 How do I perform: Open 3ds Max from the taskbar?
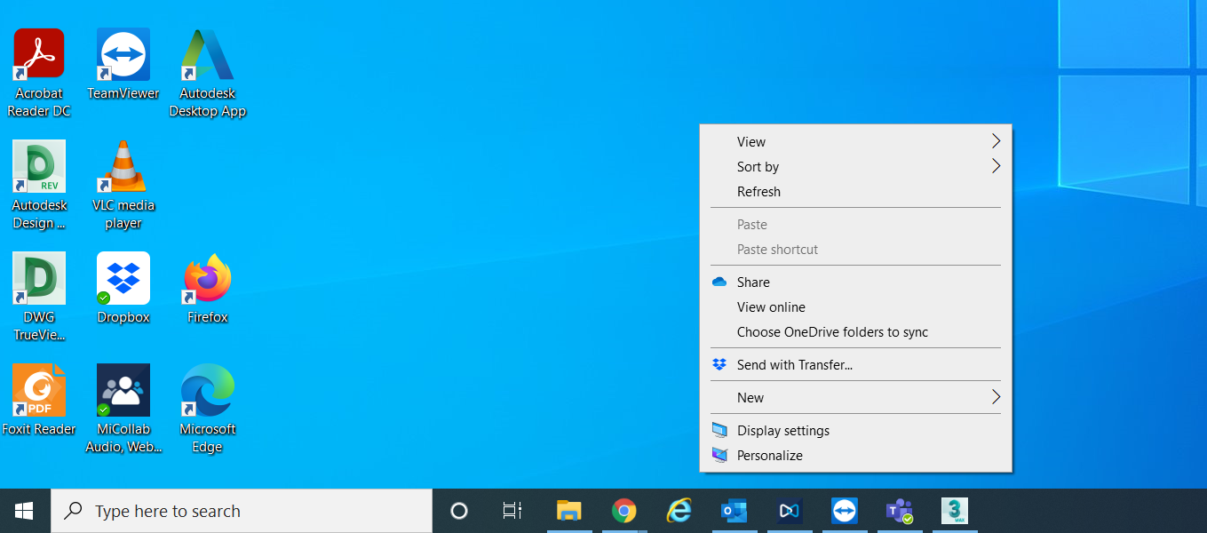(955, 511)
